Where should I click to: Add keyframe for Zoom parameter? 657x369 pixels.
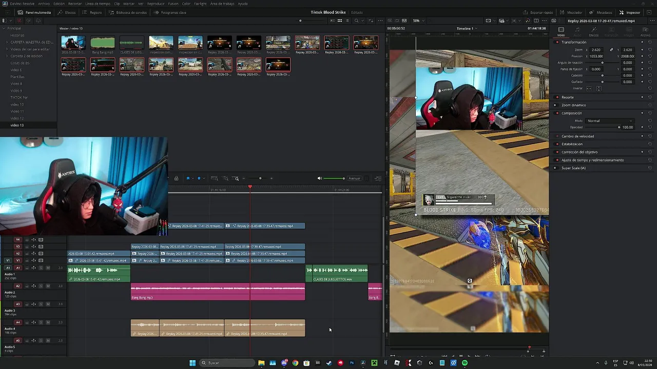(x=642, y=50)
